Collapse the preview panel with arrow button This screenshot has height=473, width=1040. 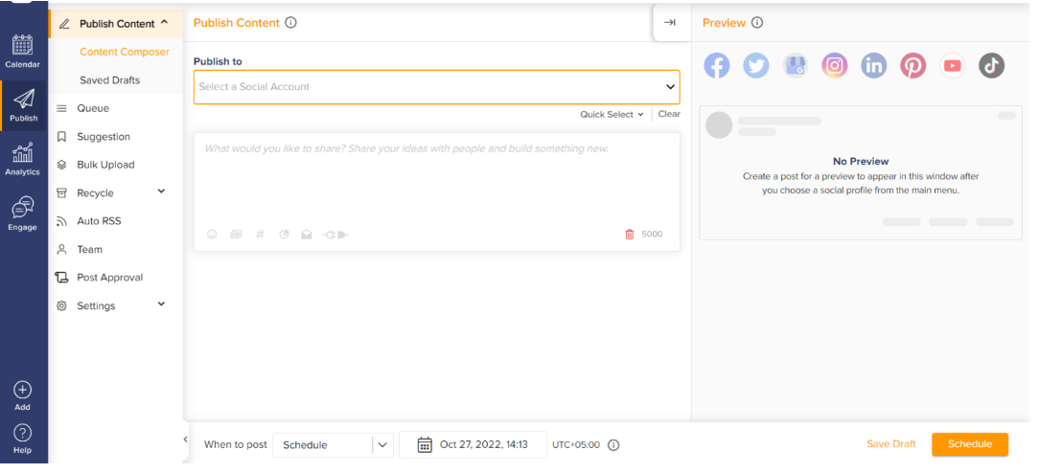[669, 23]
